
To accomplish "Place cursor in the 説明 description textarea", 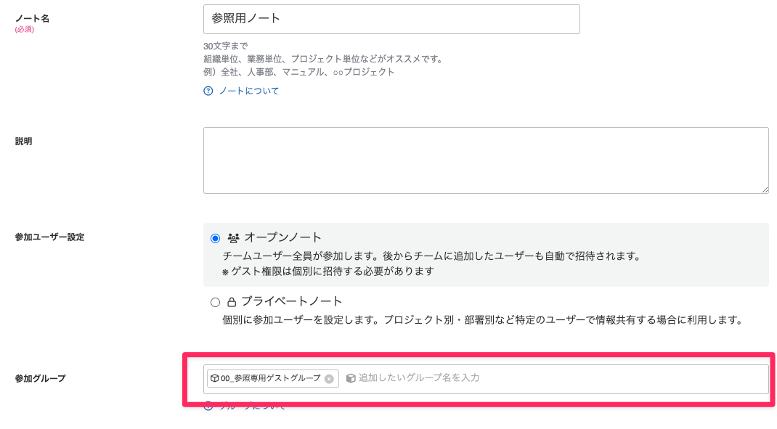I will point(486,160).
